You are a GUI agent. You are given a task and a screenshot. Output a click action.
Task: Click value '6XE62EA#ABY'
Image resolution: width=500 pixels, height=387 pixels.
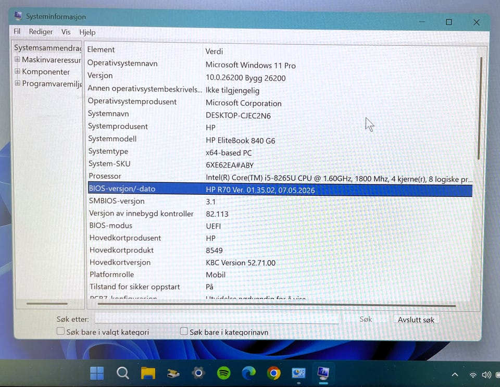point(230,165)
